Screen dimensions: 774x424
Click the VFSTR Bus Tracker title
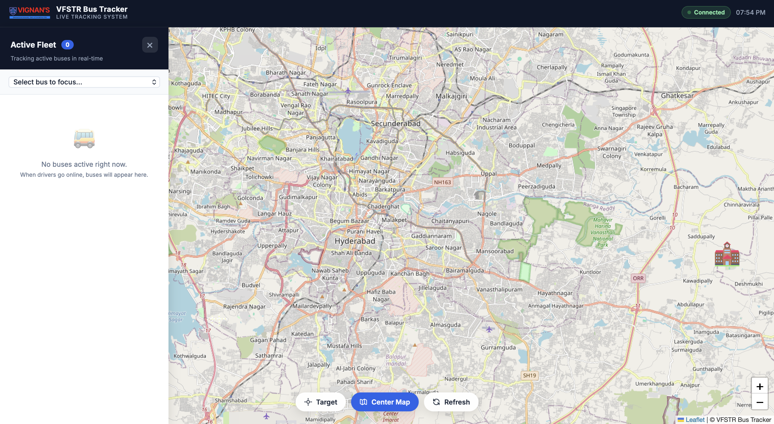[92, 9]
